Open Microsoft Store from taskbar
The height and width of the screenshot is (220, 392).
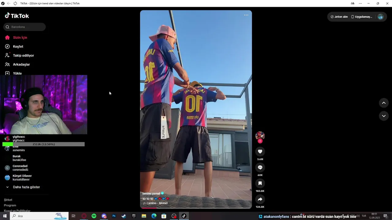click(x=164, y=216)
